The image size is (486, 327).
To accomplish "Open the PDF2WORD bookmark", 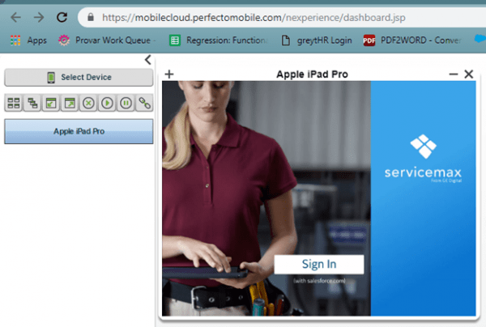I will [x=412, y=40].
